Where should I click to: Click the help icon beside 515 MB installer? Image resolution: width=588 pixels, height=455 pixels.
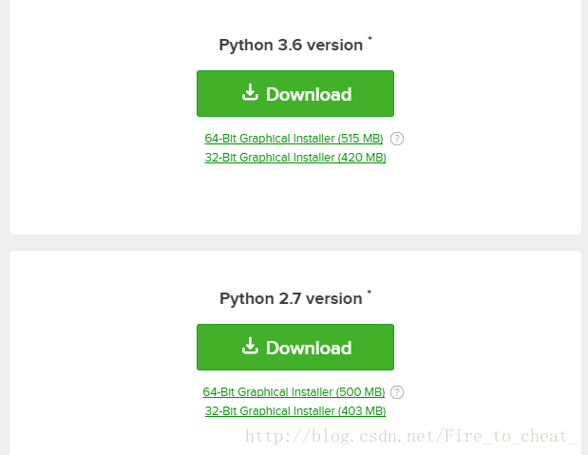397,139
